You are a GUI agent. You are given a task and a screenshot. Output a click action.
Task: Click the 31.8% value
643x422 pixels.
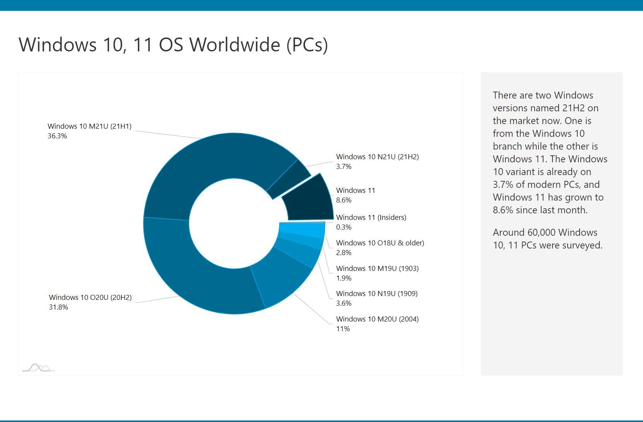click(58, 307)
